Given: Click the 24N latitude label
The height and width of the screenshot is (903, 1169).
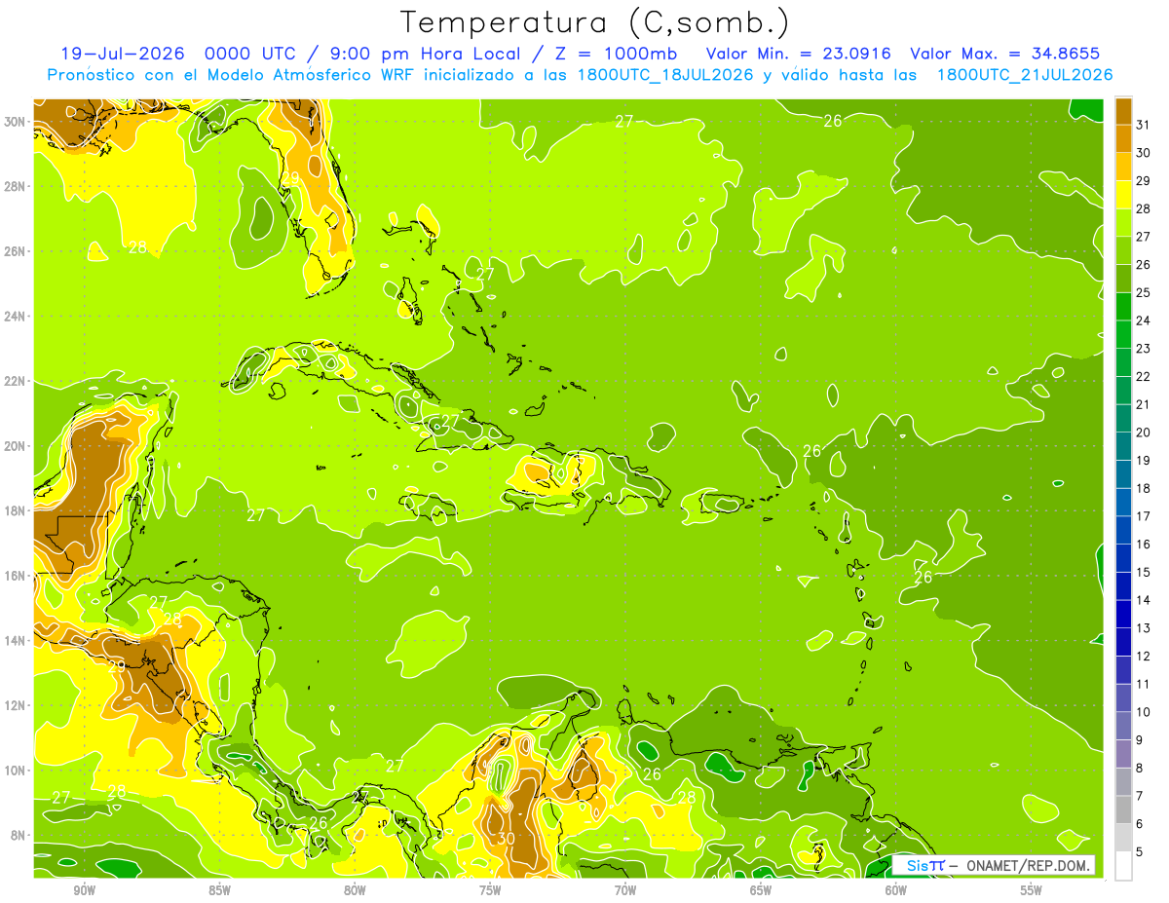Looking at the screenshot, I should coord(16,317).
